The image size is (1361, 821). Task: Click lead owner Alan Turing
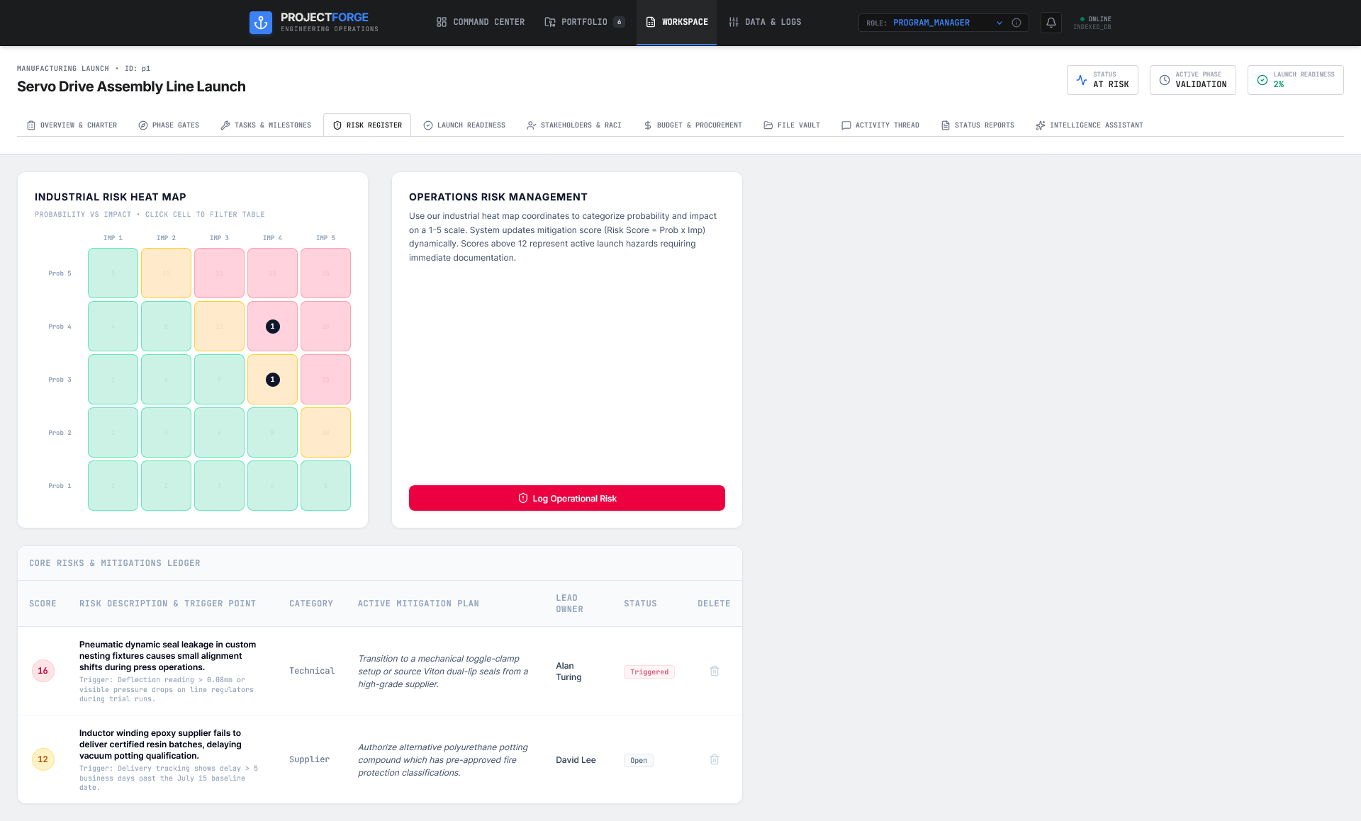click(x=569, y=671)
